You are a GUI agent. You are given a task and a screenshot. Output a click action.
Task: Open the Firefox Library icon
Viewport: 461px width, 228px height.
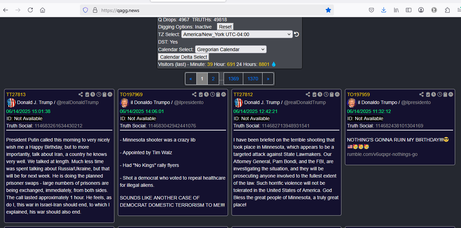coord(396,10)
